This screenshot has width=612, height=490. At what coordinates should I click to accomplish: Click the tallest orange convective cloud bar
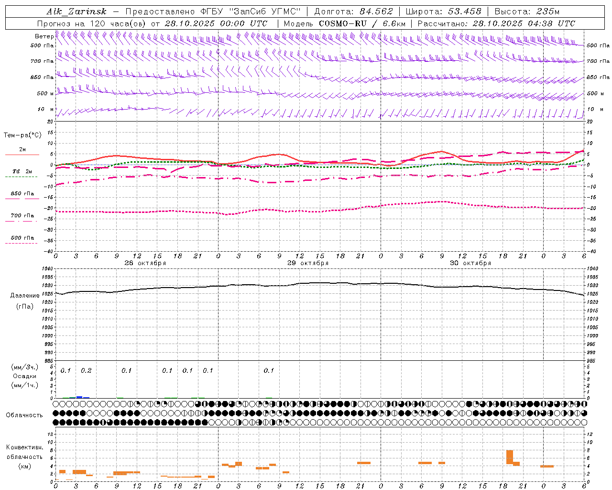click(510, 457)
